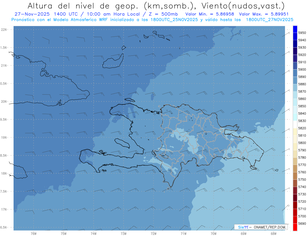
Task: Click the '76W' longitude axis label
Action: [34, 233]
